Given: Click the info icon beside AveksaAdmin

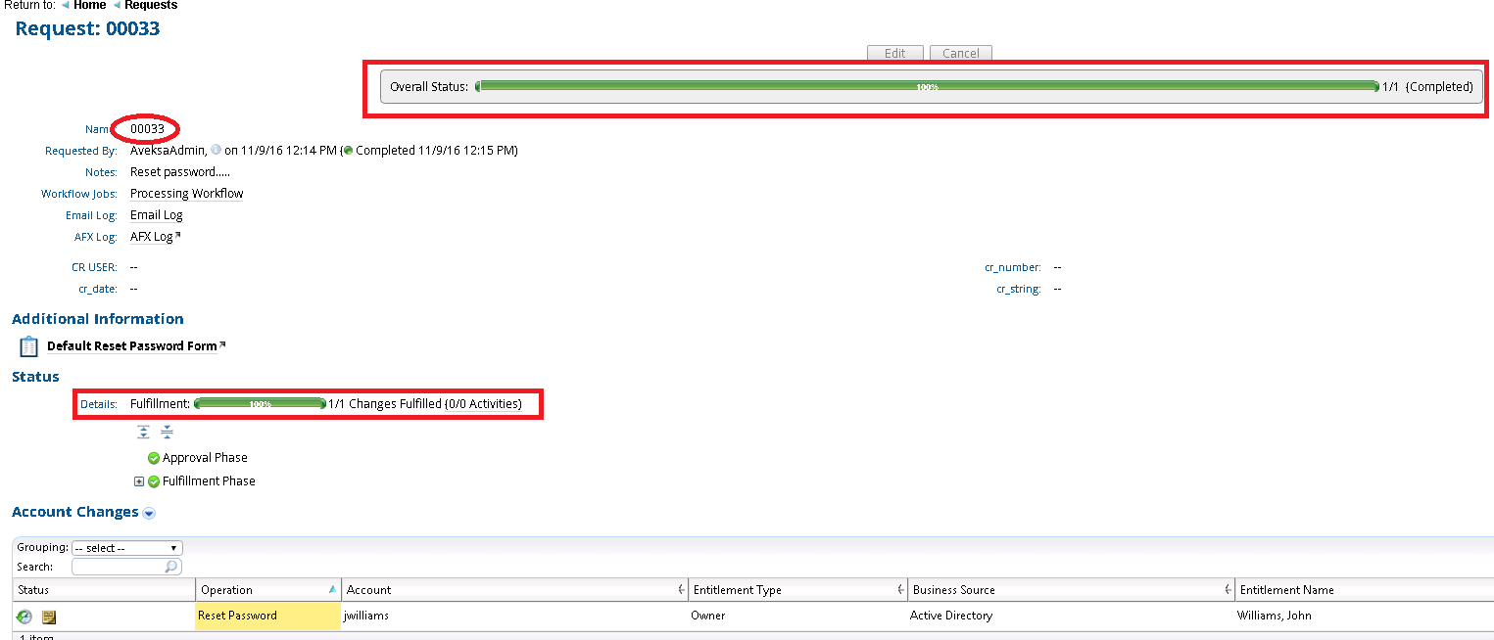Looking at the screenshot, I should tap(216, 151).
